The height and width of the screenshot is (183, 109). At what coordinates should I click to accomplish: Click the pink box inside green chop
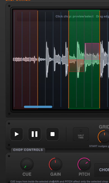92,51
